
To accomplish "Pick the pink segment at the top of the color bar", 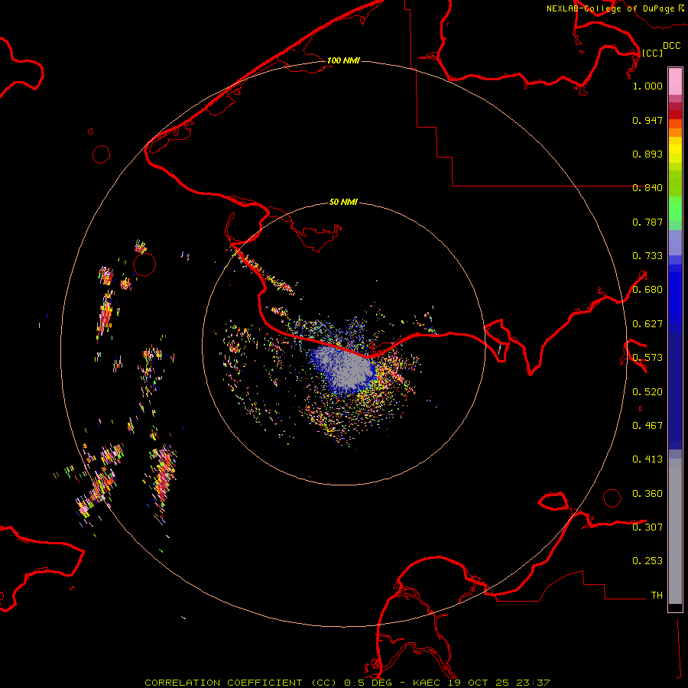I will pyautogui.click(x=675, y=80).
